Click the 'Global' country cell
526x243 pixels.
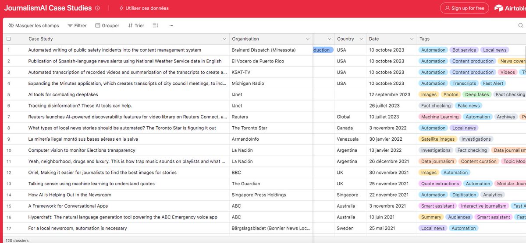(351, 117)
